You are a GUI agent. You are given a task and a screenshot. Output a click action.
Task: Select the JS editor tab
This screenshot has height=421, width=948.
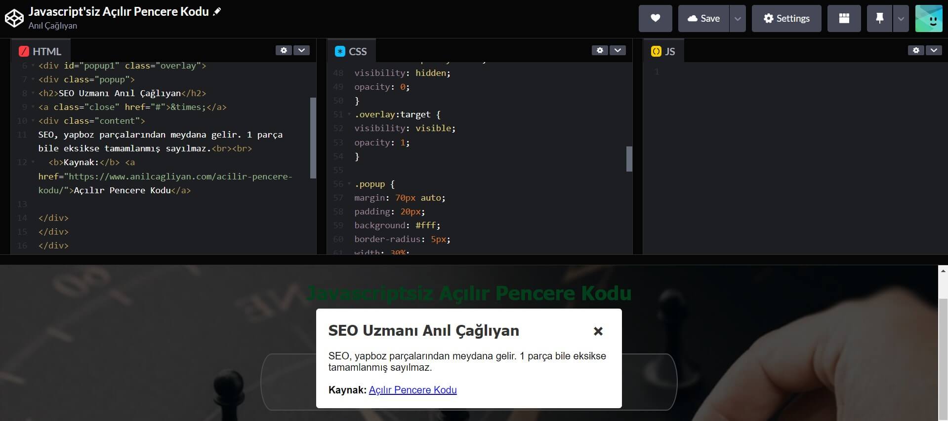pos(663,51)
